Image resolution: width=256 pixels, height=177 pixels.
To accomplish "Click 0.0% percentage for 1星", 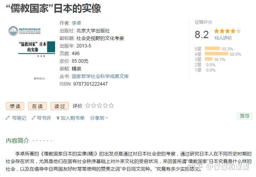I will [x=211, y=70].
